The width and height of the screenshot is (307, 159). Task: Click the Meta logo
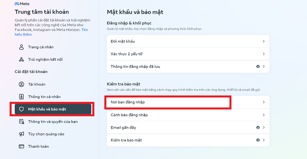(x=22, y=4)
